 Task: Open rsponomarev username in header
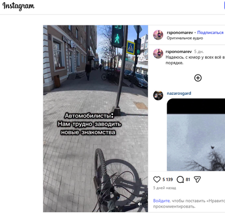pos(180,33)
